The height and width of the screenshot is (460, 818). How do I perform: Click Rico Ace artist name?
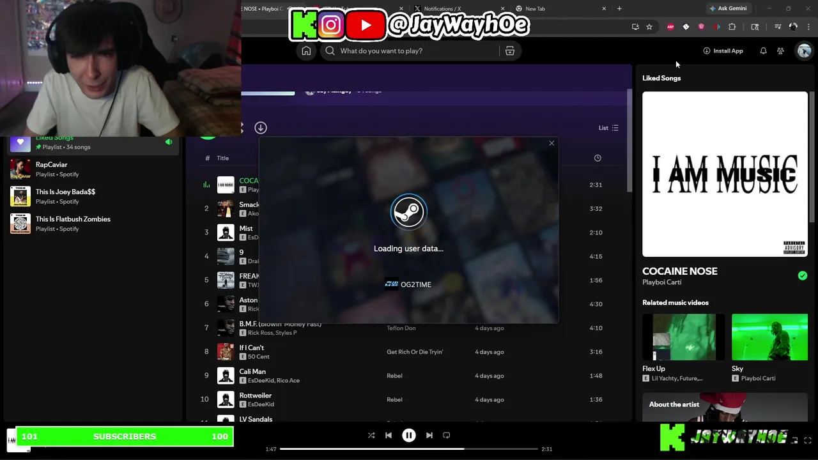click(x=288, y=381)
